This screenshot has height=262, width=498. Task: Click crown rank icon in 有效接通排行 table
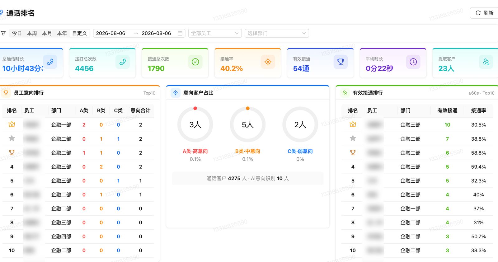pos(353,124)
